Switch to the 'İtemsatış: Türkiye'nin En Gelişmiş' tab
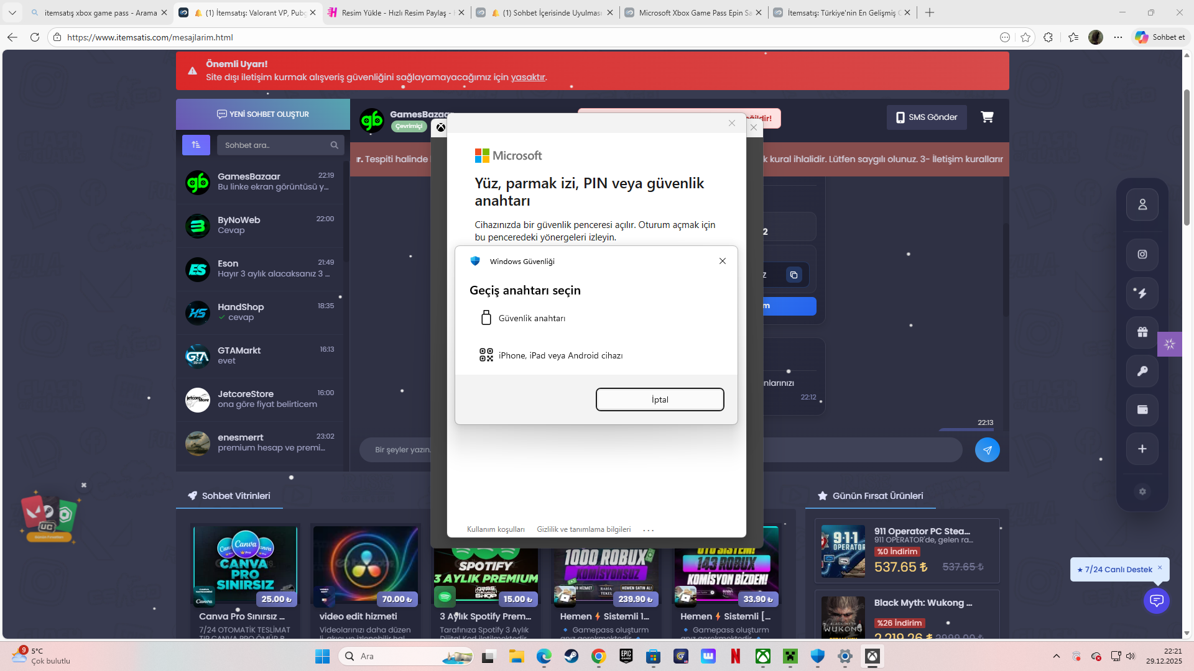The height and width of the screenshot is (671, 1194). pos(842,12)
